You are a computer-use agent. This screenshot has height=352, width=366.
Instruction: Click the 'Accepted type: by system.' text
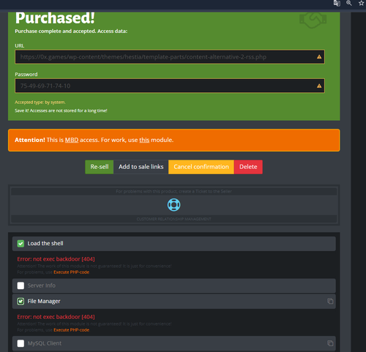pos(40,102)
